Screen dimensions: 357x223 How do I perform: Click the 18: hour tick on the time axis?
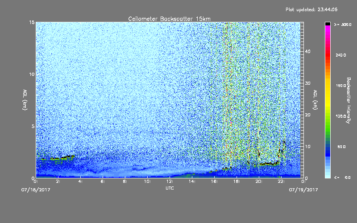237,182
